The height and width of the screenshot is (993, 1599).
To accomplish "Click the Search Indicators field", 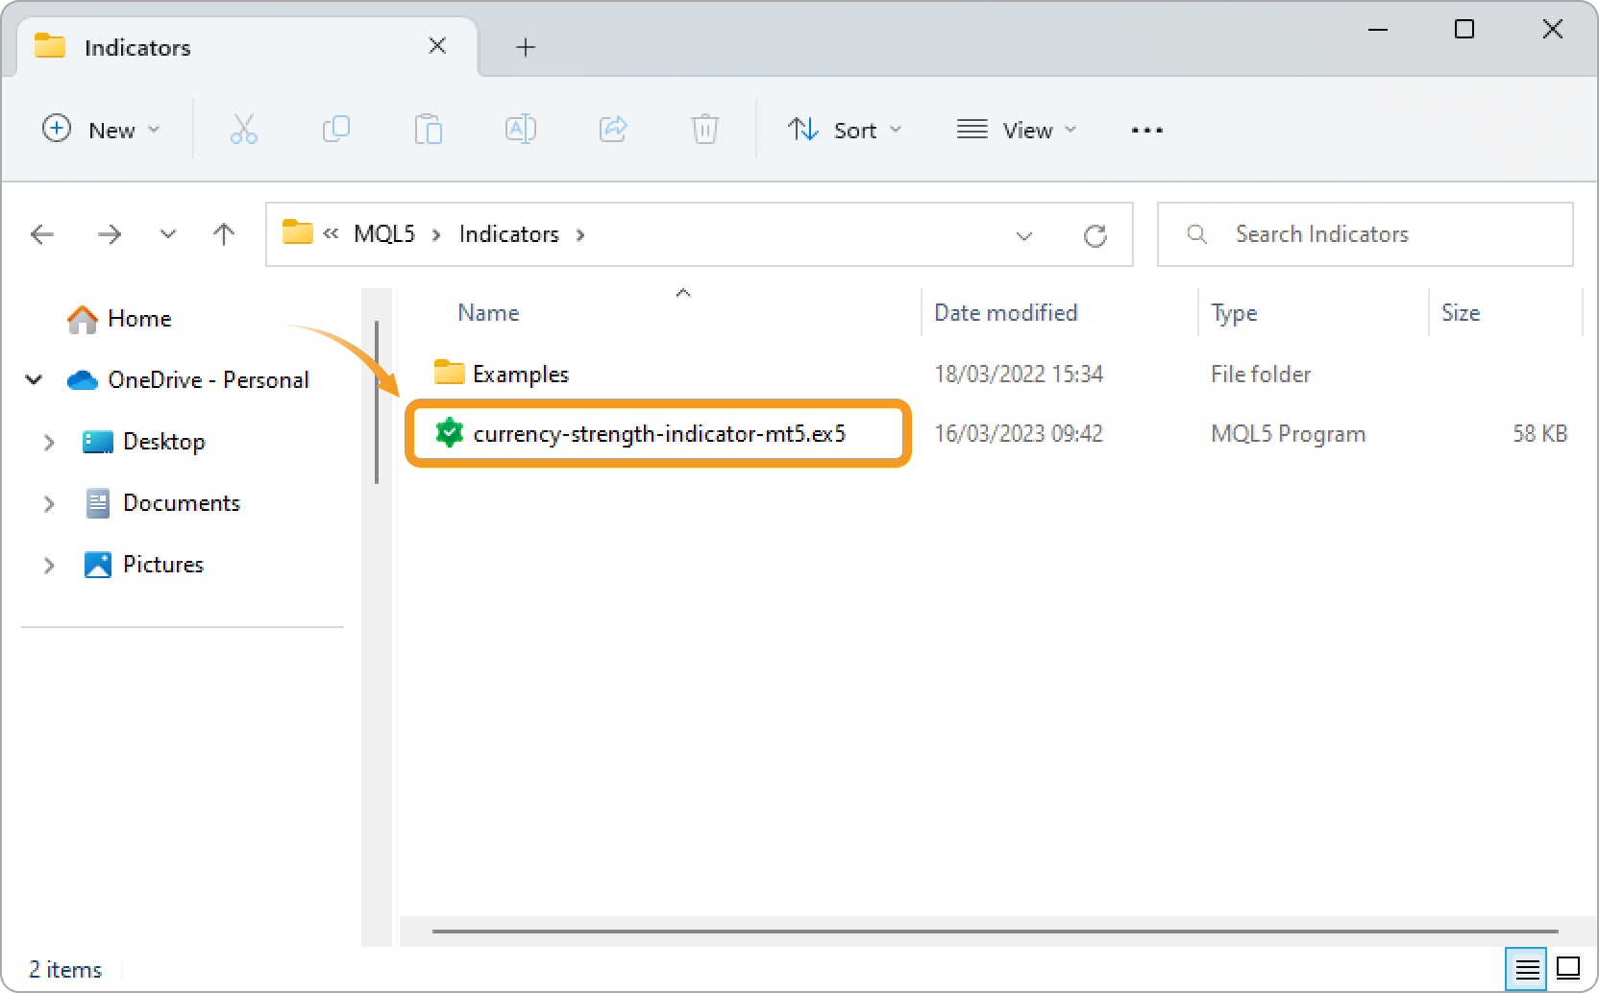I will coord(1365,234).
